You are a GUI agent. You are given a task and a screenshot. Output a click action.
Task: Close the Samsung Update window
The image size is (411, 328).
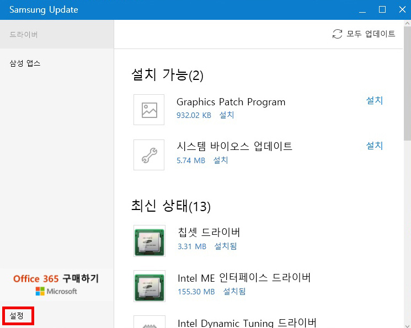[402, 10]
